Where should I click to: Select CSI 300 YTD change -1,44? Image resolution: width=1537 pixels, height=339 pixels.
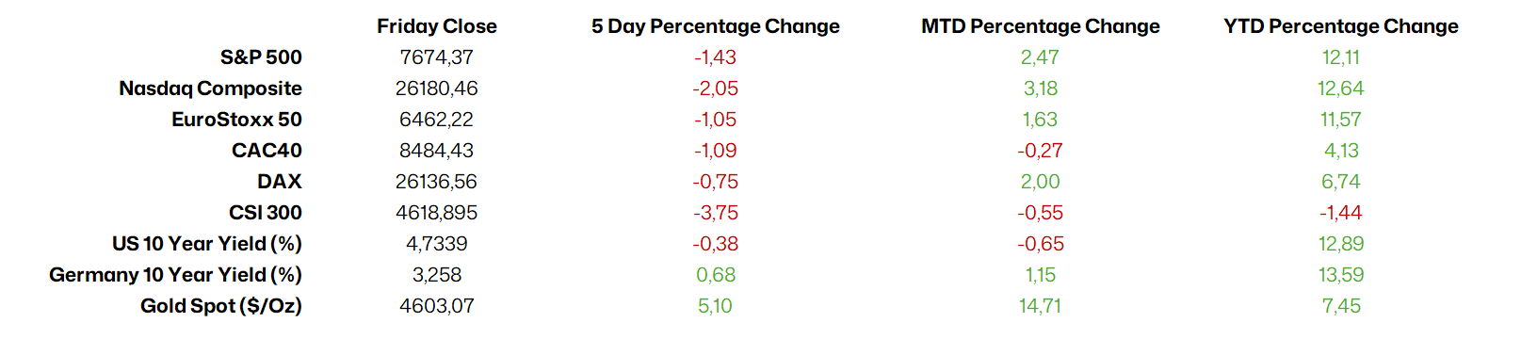1341,213
